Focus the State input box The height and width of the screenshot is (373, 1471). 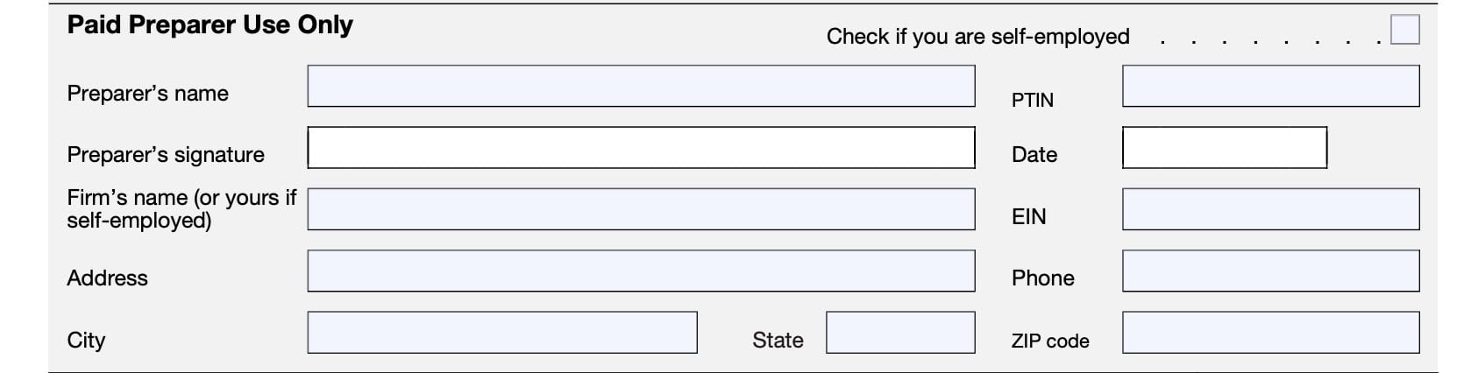(900, 333)
